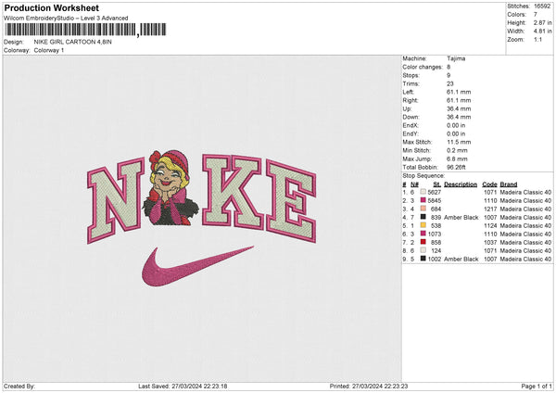The width and height of the screenshot is (556, 393).
Task: Click the zoom value "1:1"
Action: click(537, 39)
